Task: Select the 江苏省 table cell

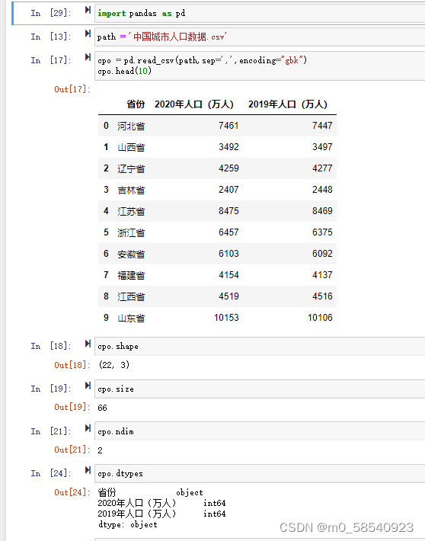Action: pyautogui.click(x=131, y=212)
